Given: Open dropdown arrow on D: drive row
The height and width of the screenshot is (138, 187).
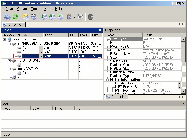Looking at the screenshot, I should click(41, 52).
